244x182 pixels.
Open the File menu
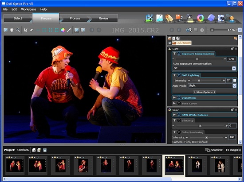5,9
